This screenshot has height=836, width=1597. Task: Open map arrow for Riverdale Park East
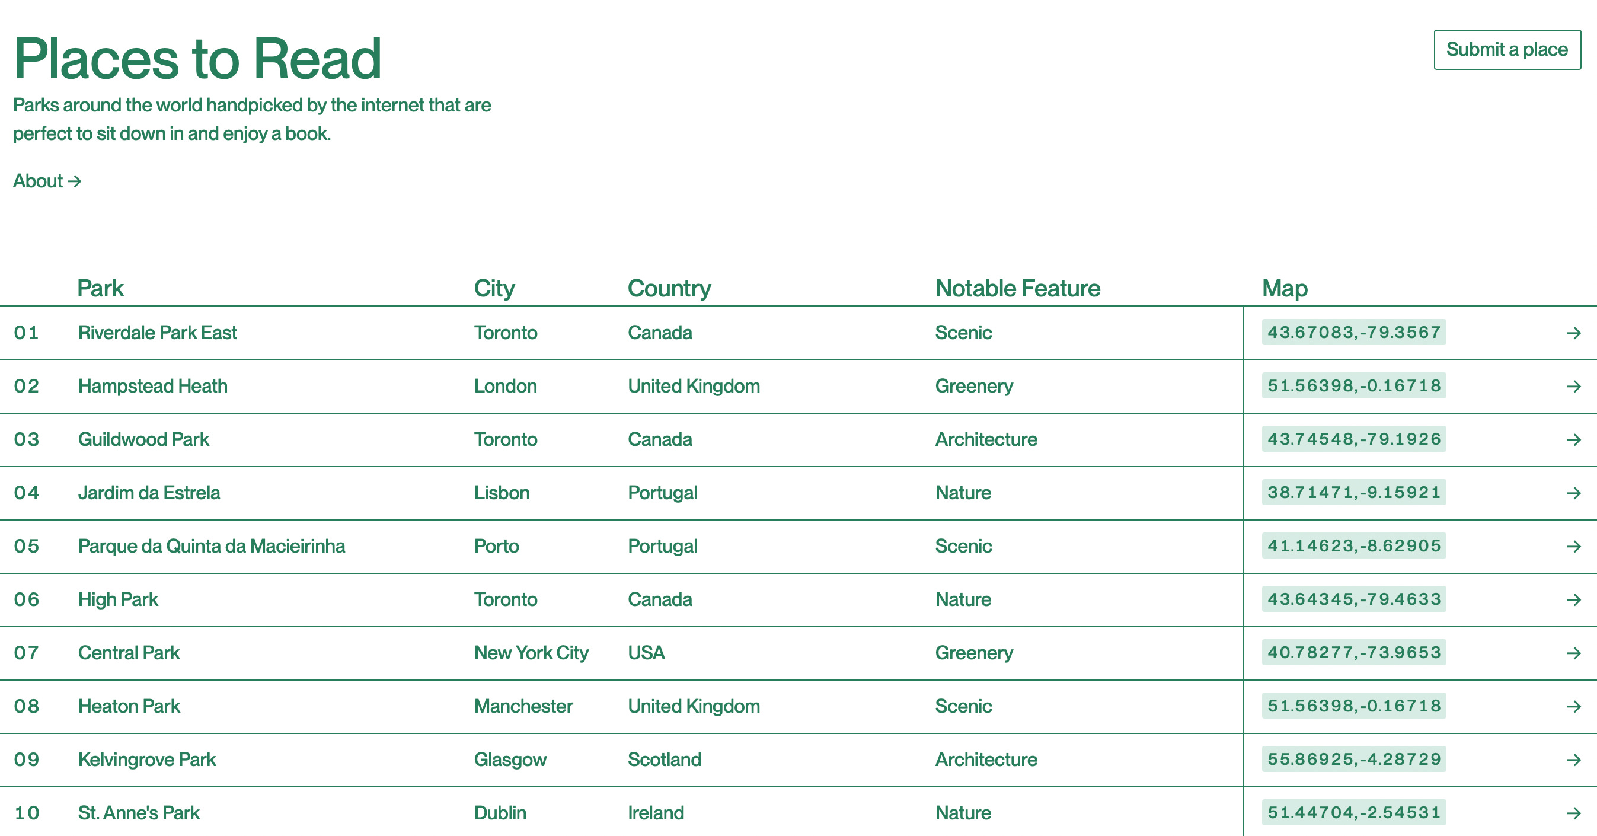[1573, 333]
